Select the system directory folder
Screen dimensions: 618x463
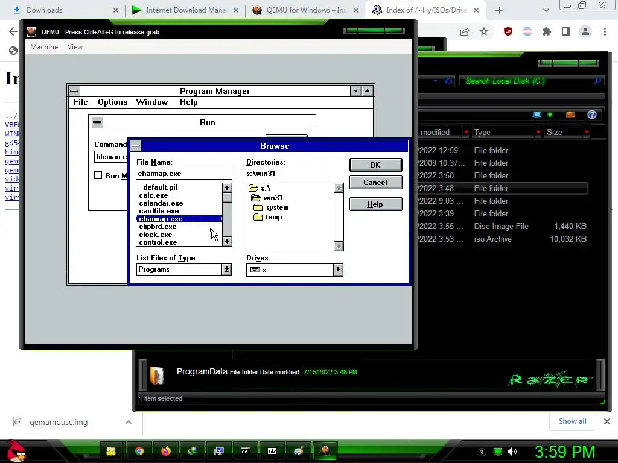(271, 207)
